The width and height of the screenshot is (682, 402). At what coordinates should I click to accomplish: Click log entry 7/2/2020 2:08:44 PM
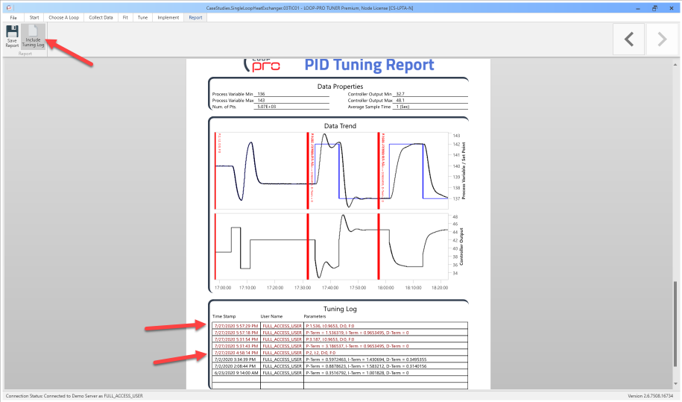point(236,366)
